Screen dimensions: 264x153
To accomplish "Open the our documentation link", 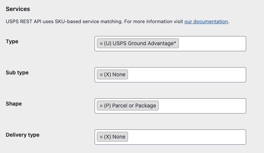I will point(206,22).
